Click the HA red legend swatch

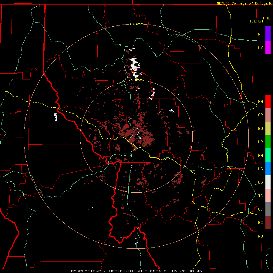tap(268, 101)
